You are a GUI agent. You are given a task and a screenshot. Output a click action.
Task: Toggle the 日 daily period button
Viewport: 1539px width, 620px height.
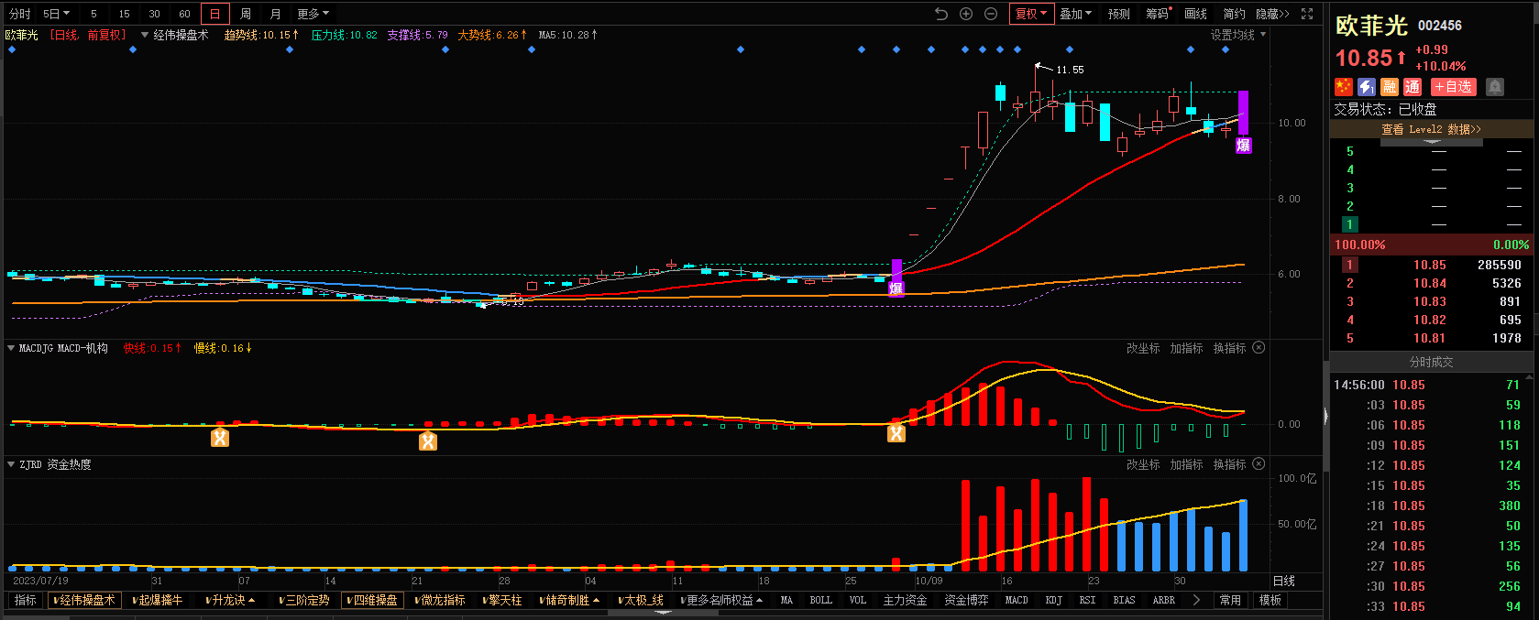click(214, 14)
